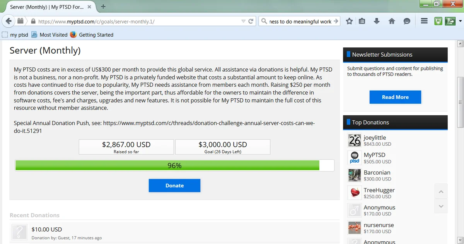This screenshot has width=464, height=244.
Task: Click the Recent Donations heading
Action: click(x=34, y=215)
